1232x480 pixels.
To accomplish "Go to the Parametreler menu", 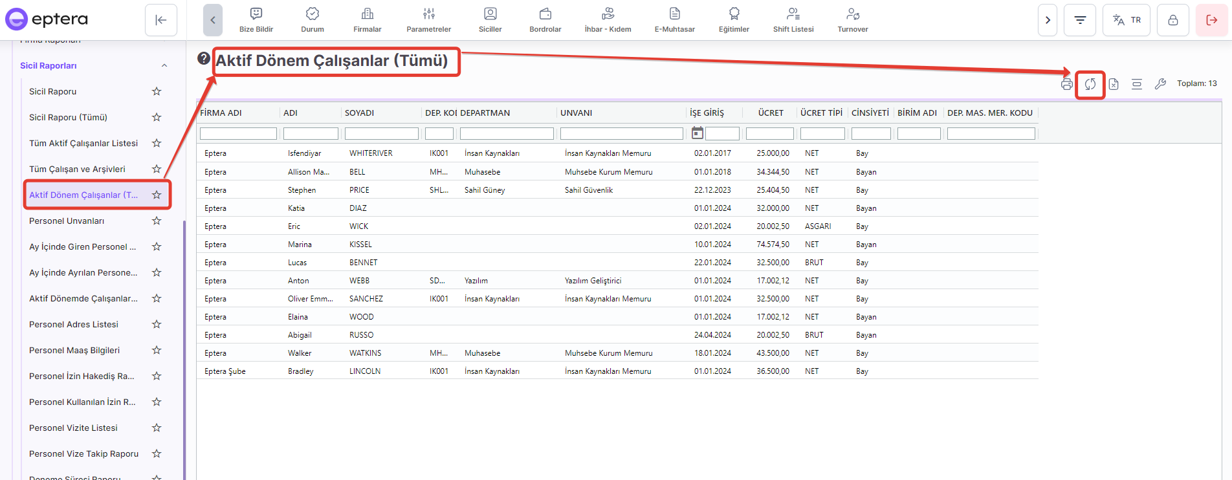I will coord(428,20).
